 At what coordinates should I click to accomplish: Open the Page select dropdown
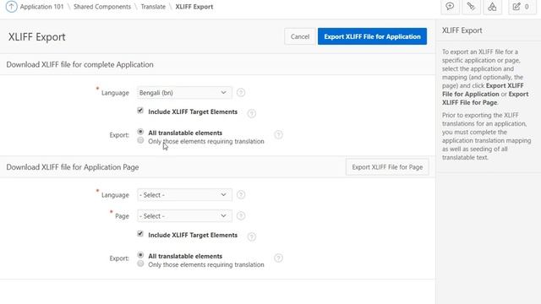(184, 216)
